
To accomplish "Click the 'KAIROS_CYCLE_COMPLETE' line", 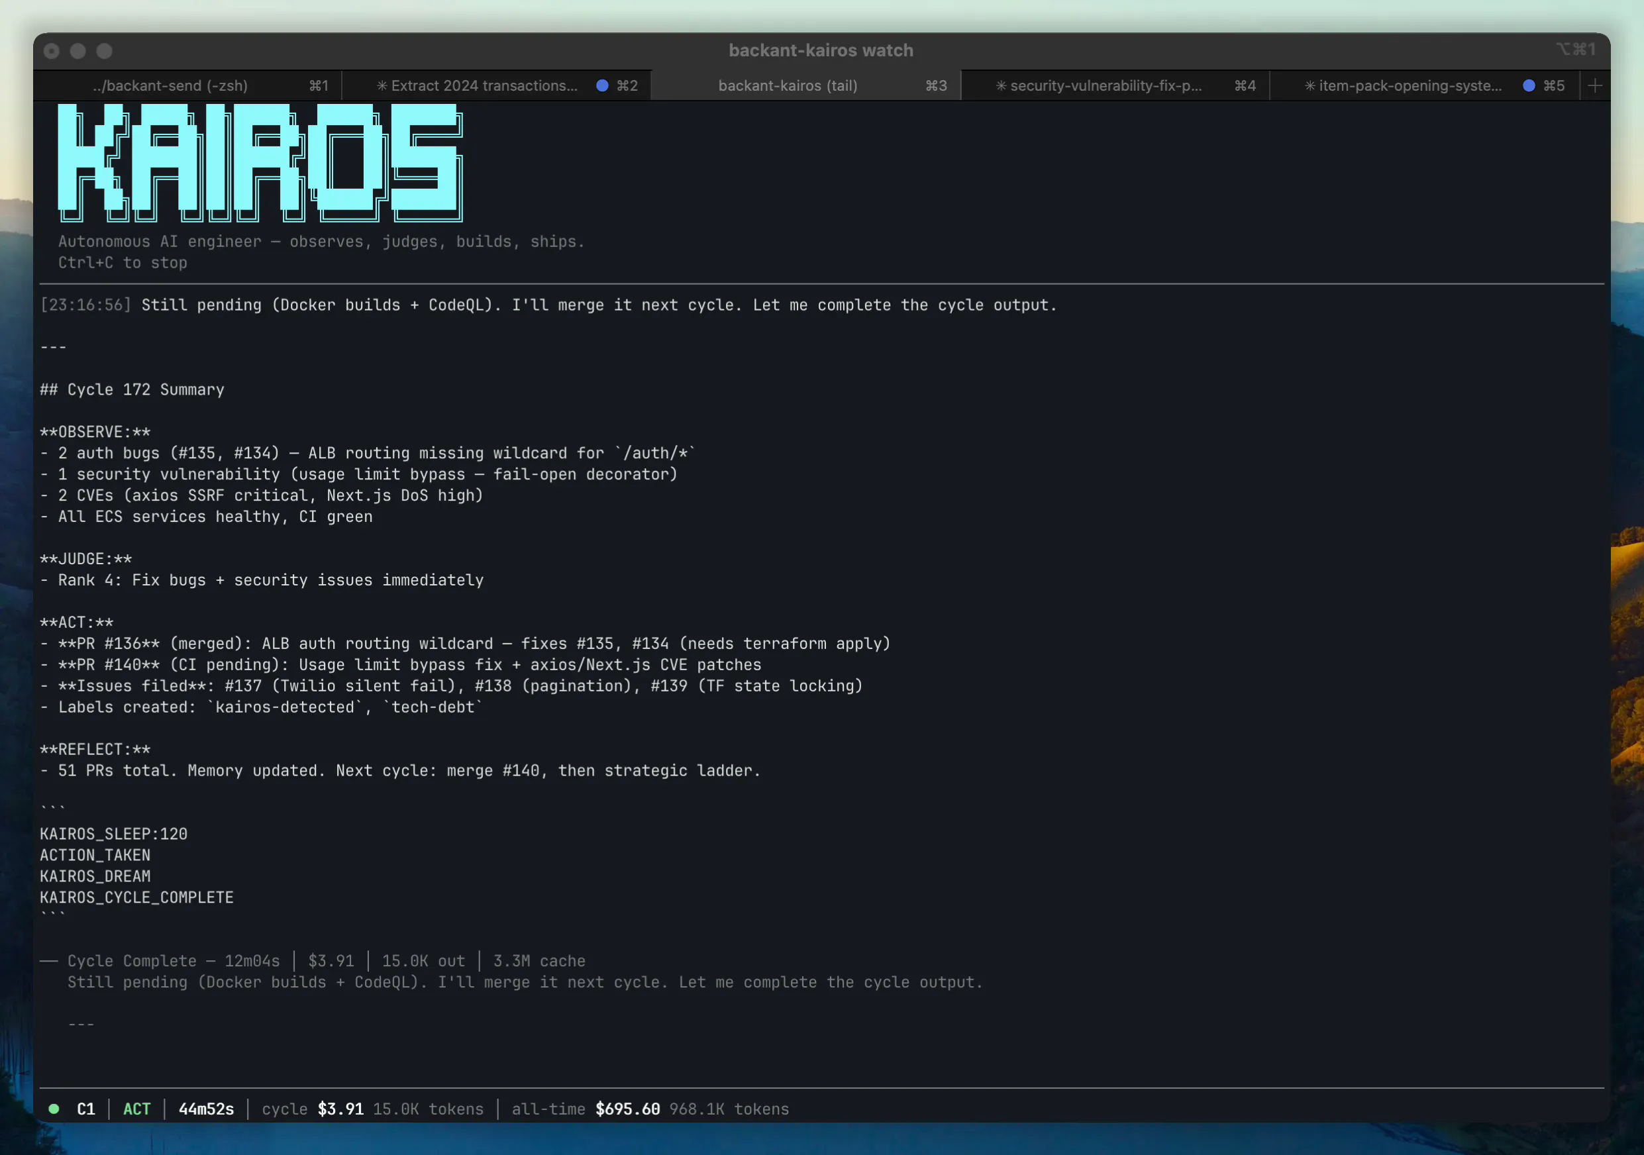I will pos(136,898).
